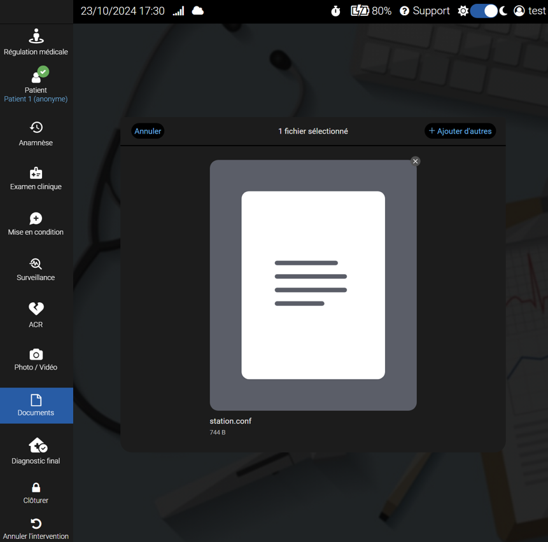This screenshot has width=548, height=542.
Task: Click the Clôturer lock icon
Action: (x=36, y=487)
